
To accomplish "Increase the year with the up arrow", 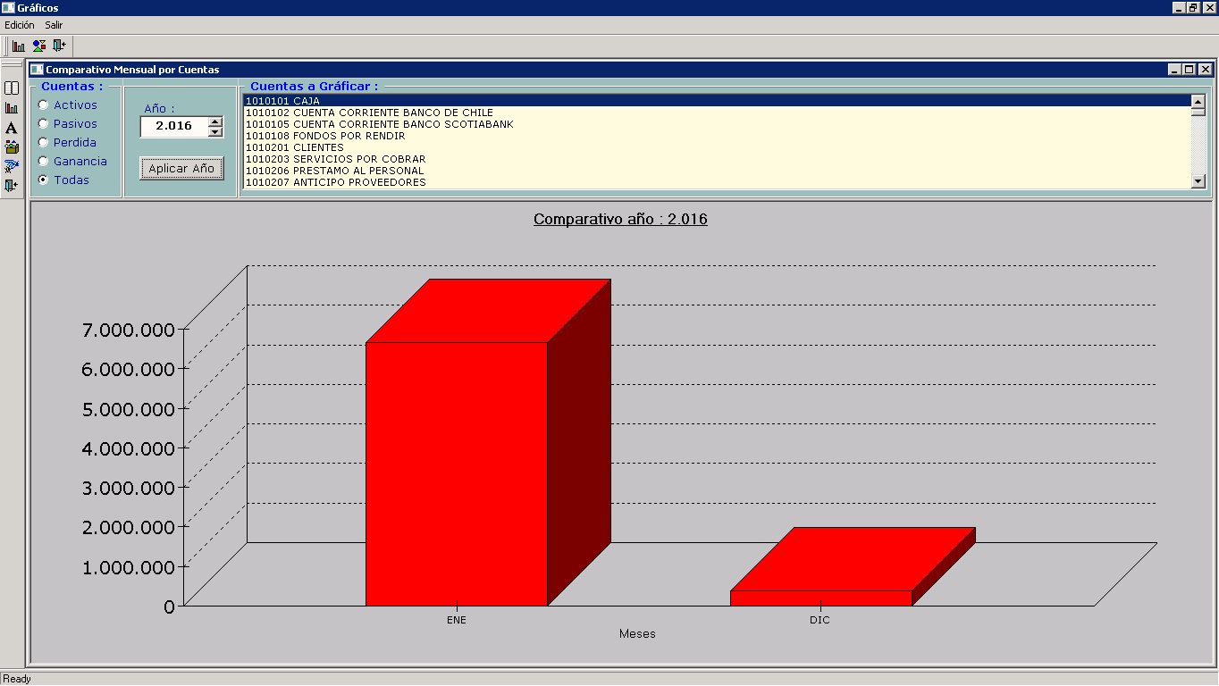I will [x=214, y=121].
